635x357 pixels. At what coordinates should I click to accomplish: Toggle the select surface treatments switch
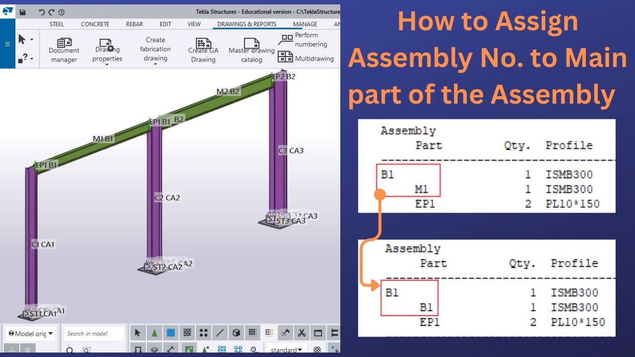pos(187,333)
